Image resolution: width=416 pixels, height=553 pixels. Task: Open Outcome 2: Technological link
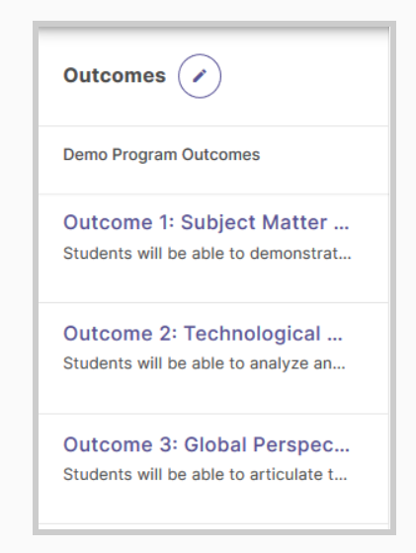(x=203, y=334)
